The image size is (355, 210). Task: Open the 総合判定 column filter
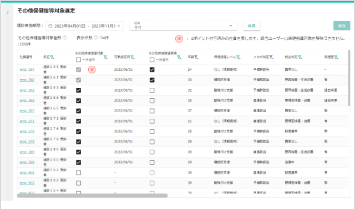pyautogui.click(x=300, y=57)
